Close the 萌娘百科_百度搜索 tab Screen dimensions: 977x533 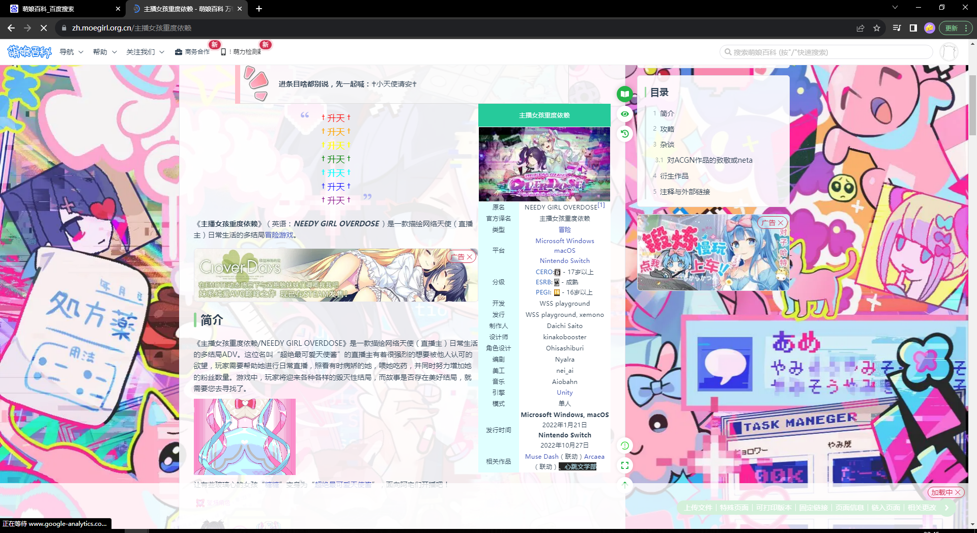[118, 9]
